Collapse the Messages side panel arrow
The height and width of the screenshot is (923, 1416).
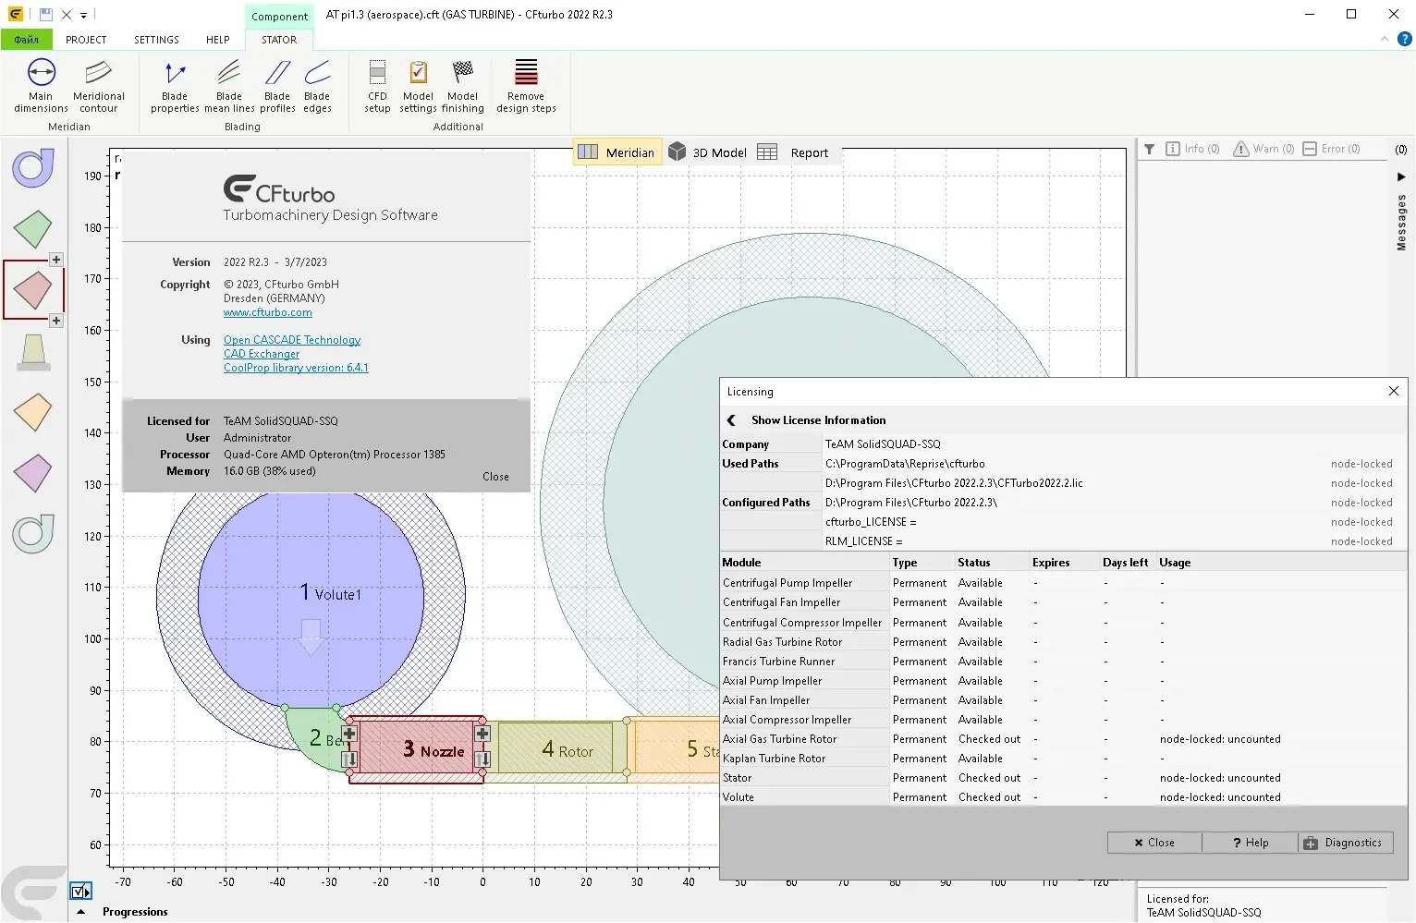(x=1401, y=176)
